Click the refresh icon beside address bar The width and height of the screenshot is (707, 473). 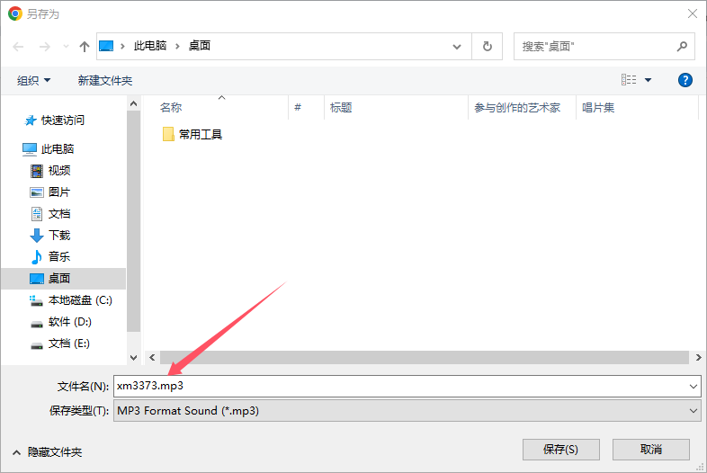(x=488, y=46)
